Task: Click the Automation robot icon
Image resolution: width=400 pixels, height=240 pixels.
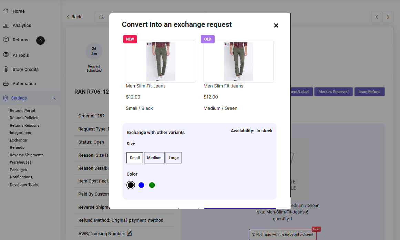Action: [x=6, y=83]
